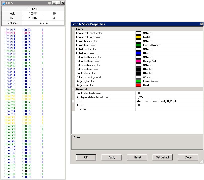Collapse the Color property category
Screen dimensions: 204x180
(73, 29)
